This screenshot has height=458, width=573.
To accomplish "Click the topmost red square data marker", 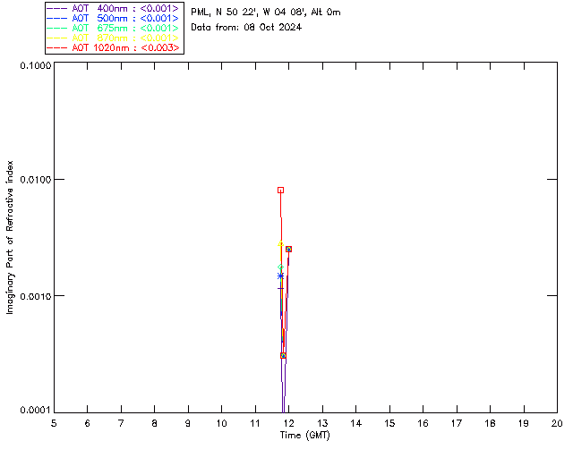I will [x=280, y=190].
